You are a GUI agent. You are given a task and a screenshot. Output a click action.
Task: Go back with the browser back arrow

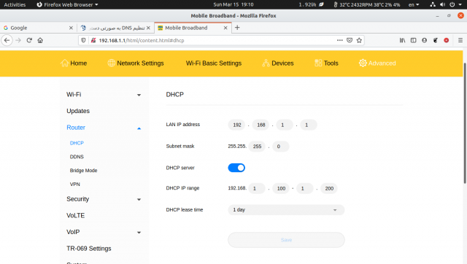[7, 40]
